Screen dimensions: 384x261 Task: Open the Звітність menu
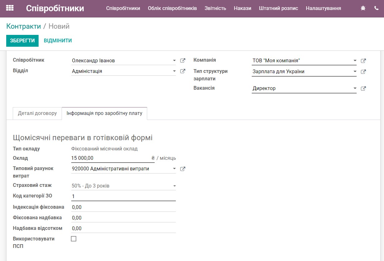(x=215, y=8)
